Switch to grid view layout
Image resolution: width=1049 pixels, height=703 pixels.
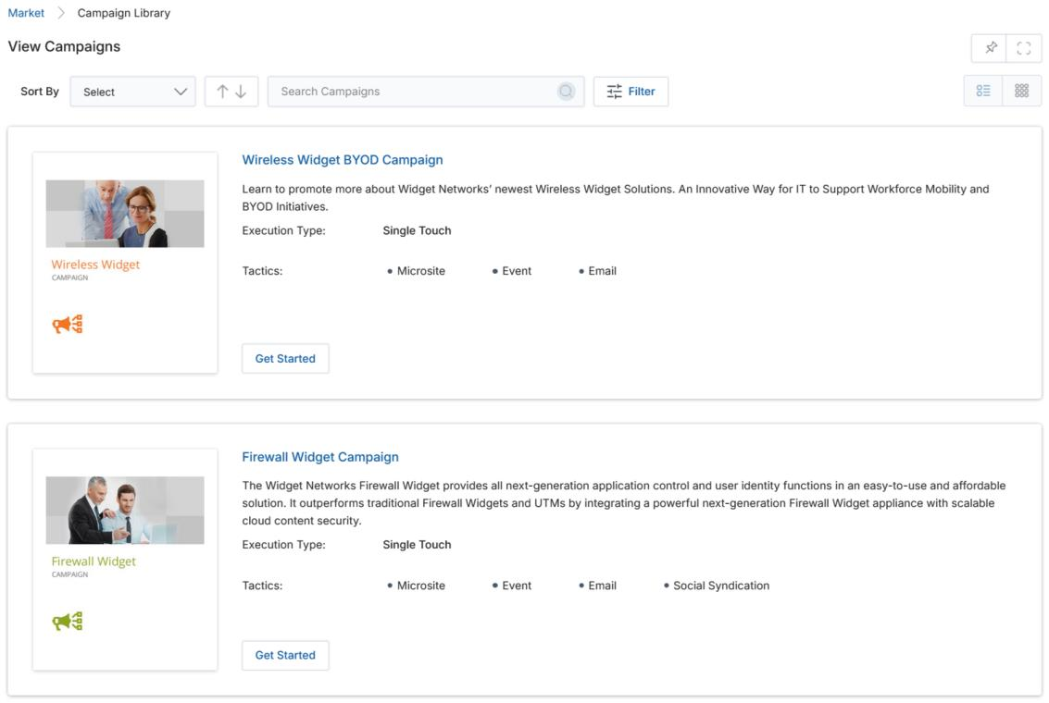[1021, 91]
